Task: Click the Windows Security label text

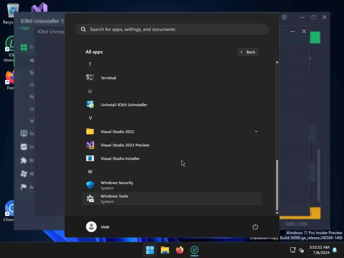Action: [x=117, y=183]
